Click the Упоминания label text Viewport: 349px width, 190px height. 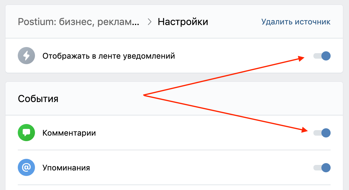66,168
